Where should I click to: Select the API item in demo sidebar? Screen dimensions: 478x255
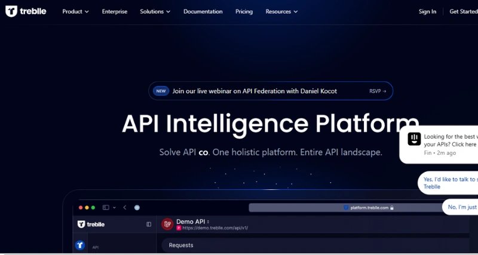click(x=96, y=247)
